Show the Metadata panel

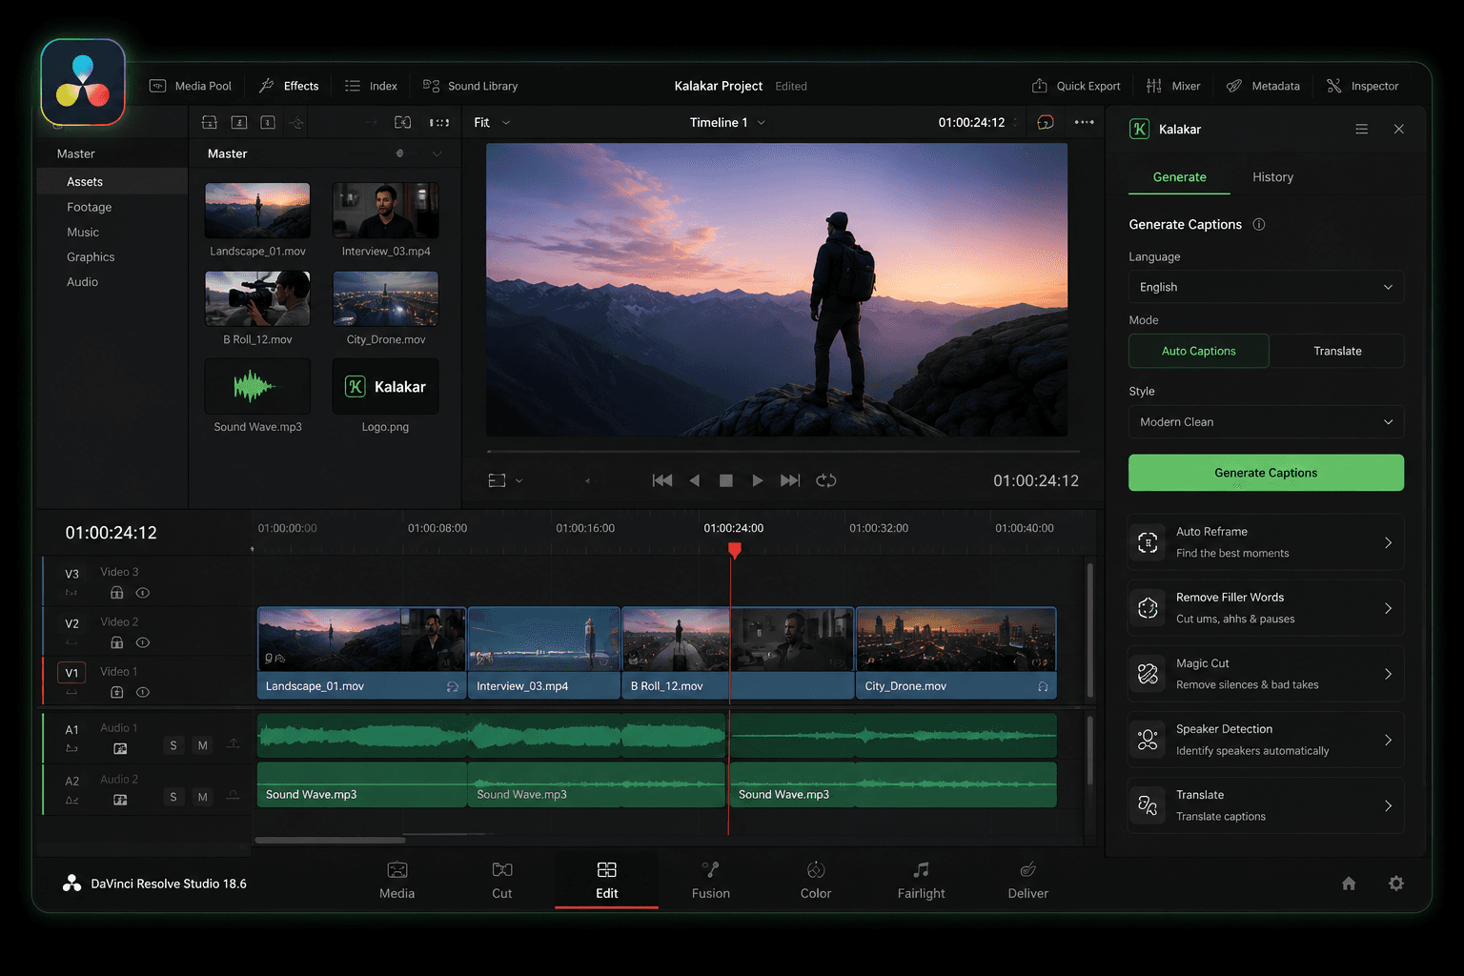[1263, 86]
